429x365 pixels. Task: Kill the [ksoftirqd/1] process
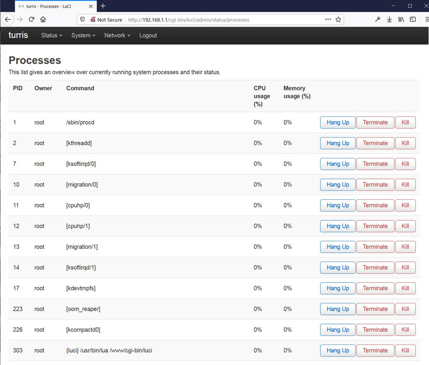click(405, 268)
